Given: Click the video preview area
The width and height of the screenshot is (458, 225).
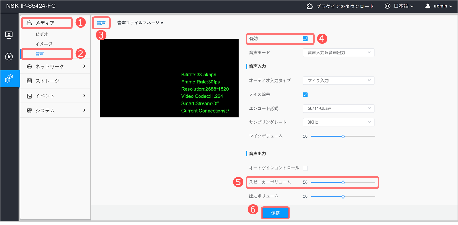Looking at the screenshot, I should pos(169,78).
